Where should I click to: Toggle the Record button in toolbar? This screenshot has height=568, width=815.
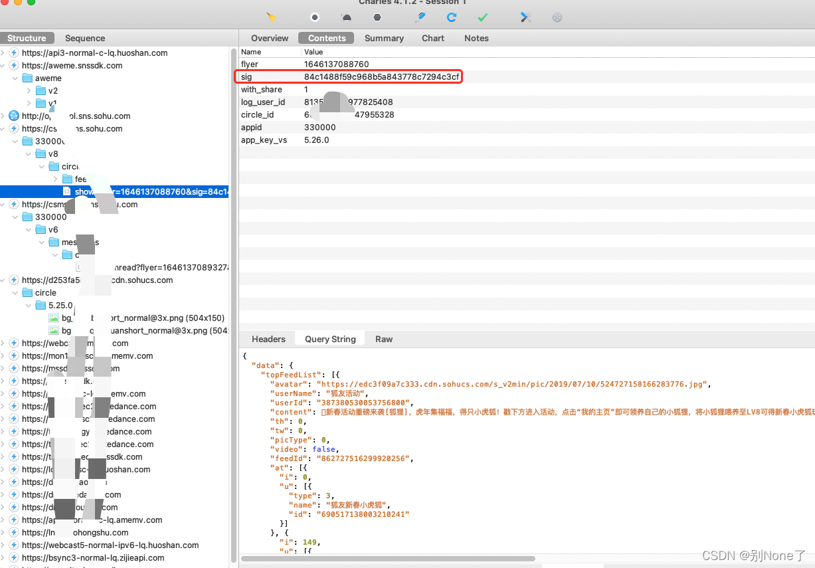[x=315, y=17]
